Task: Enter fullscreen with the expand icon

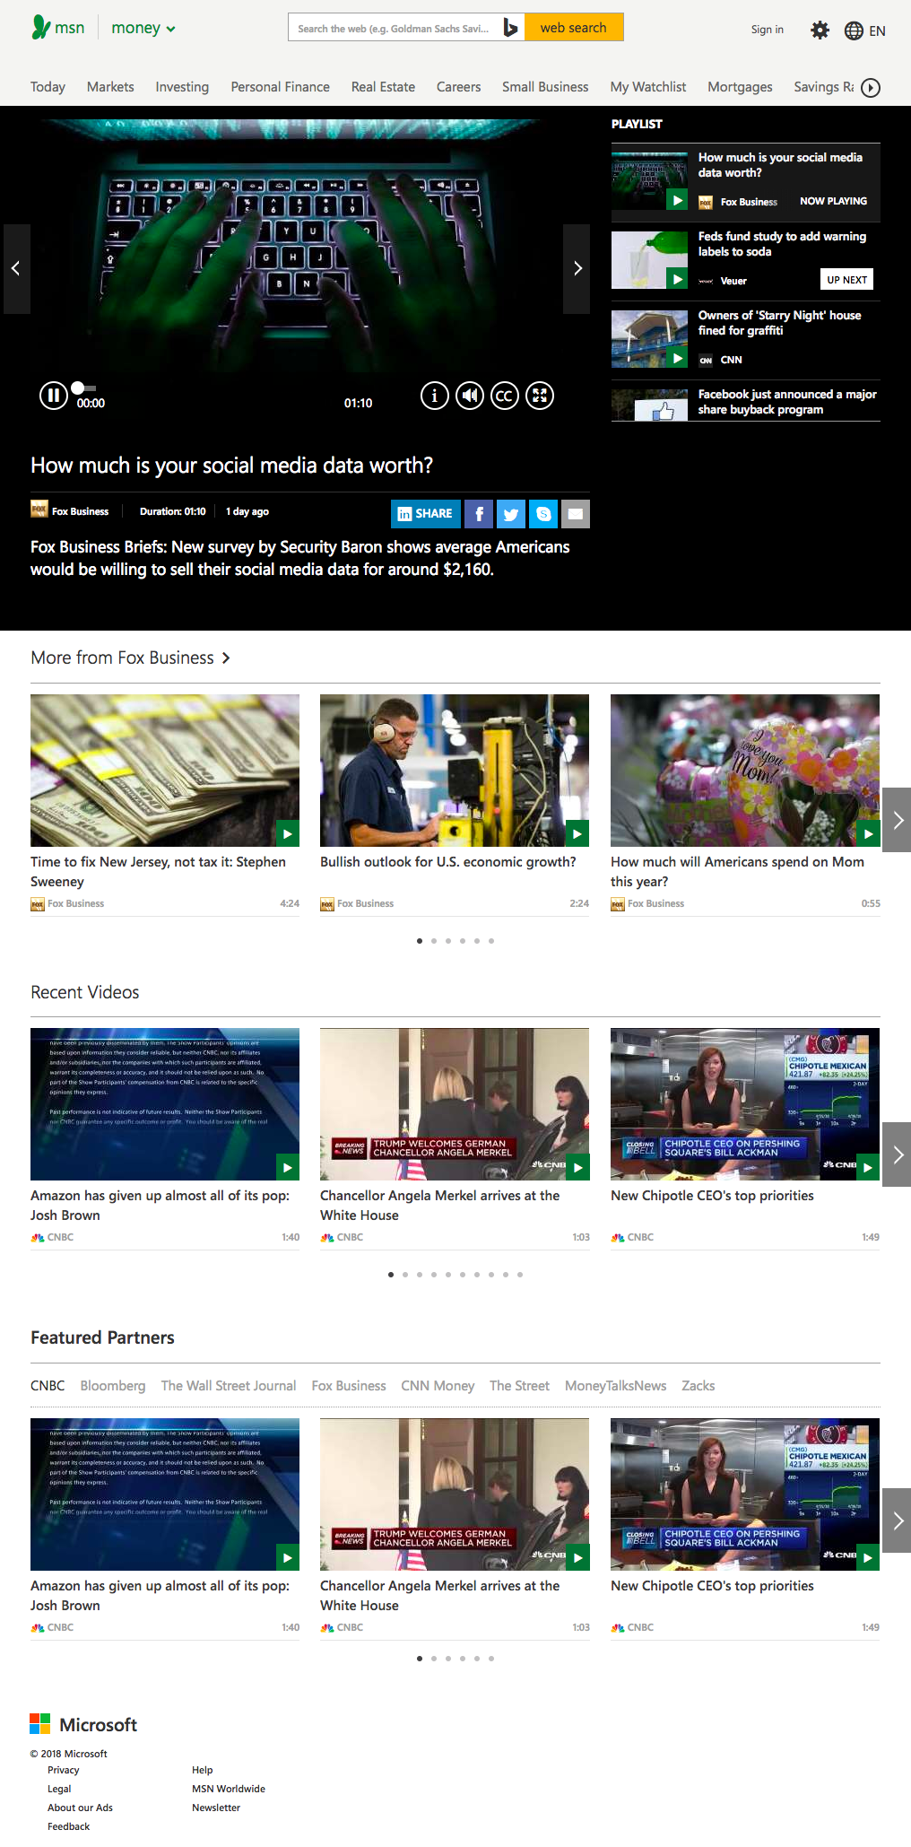Action: [x=540, y=395]
